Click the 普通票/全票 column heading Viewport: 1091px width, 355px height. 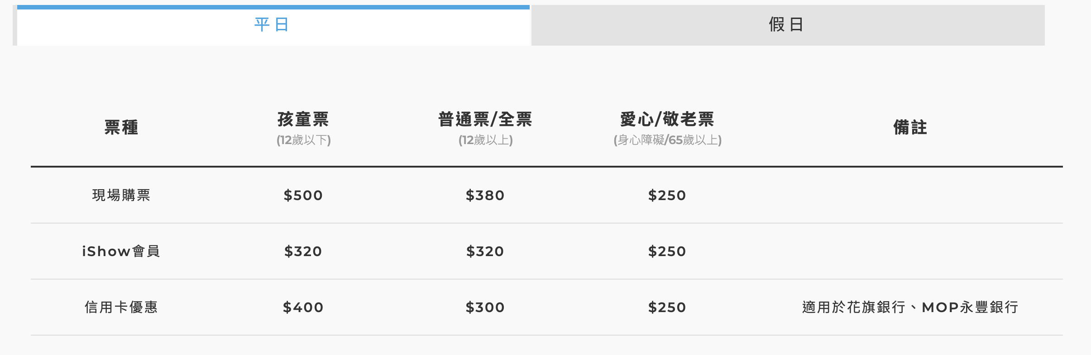pos(485,120)
